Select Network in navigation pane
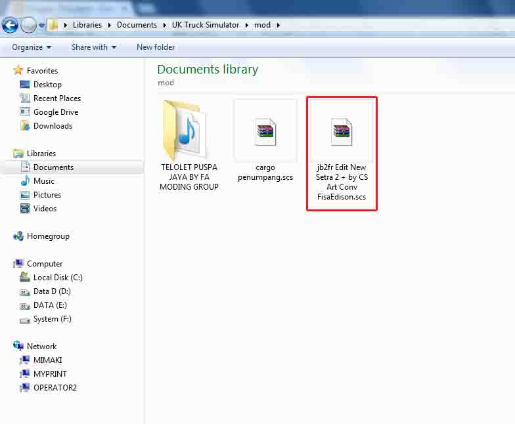The width and height of the screenshot is (515, 424). tap(42, 347)
